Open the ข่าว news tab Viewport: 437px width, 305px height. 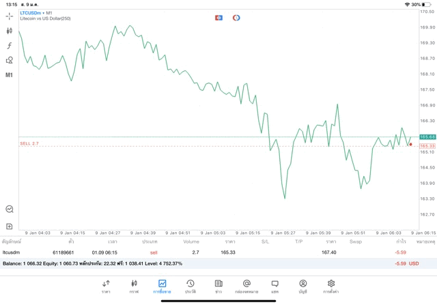point(218,286)
